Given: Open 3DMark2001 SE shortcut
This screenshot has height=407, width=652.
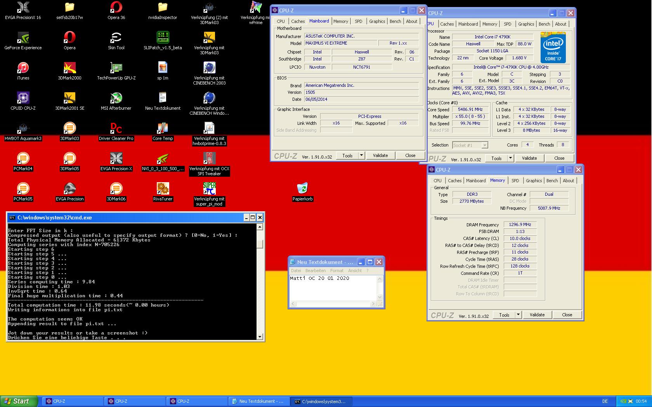Looking at the screenshot, I should pyautogui.click(x=69, y=101).
